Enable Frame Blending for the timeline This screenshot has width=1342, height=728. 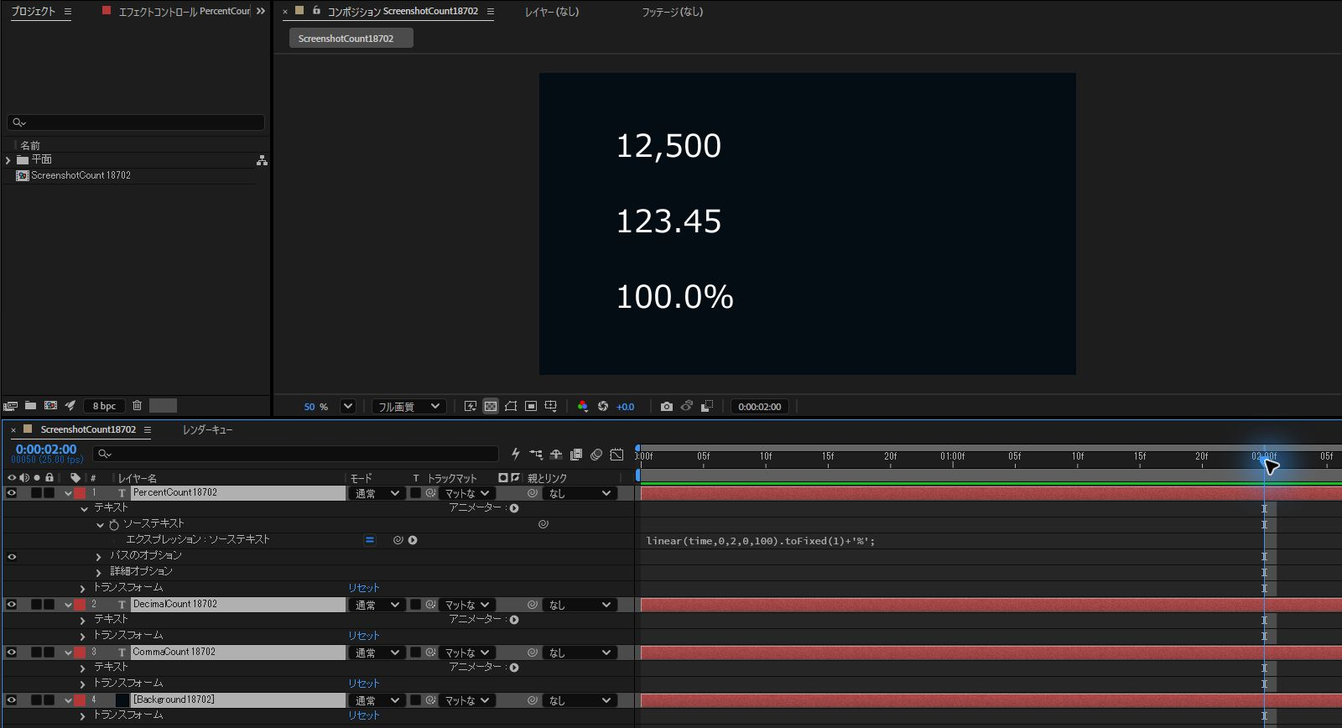pyautogui.click(x=576, y=455)
